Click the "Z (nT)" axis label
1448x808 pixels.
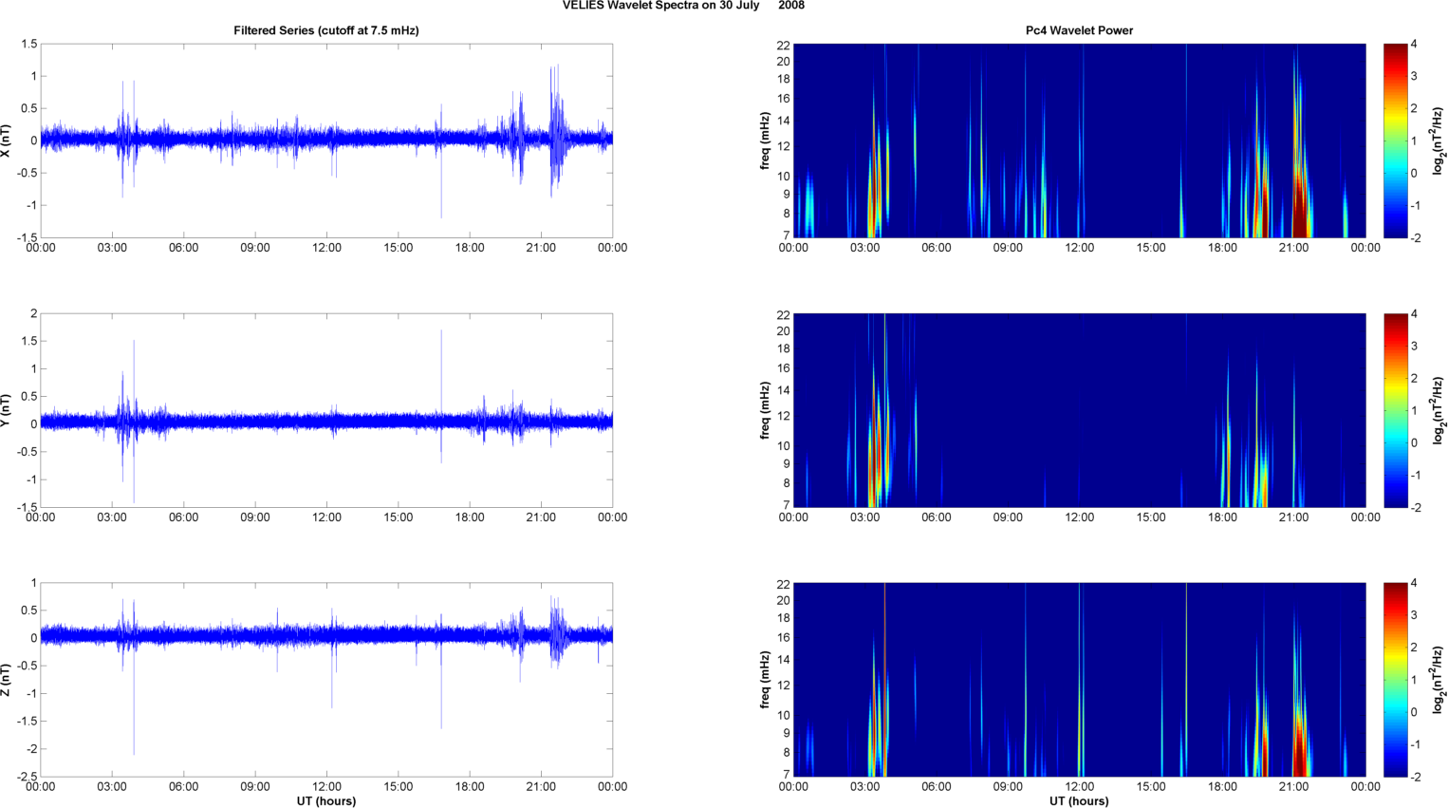pos(7,680)
